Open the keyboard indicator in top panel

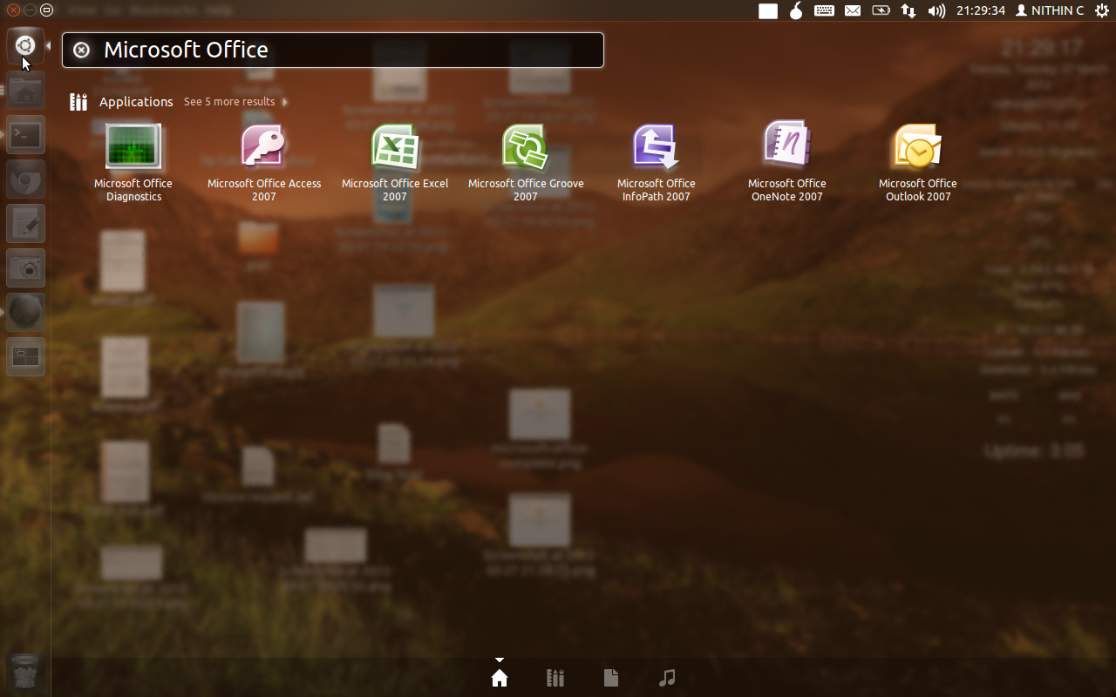[824, 10]
